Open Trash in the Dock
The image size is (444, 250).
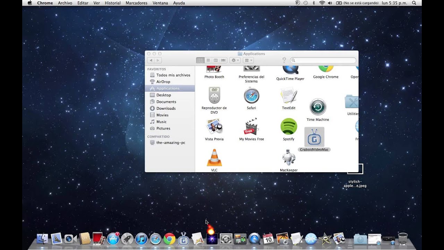(x=403, y=239)
